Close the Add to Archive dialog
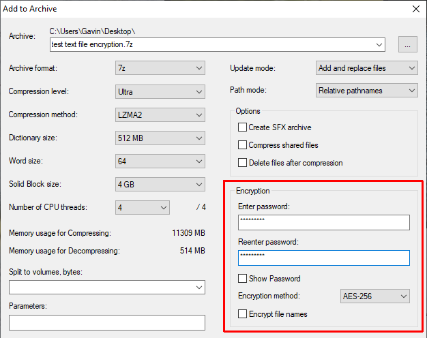Image resolution: width=427 pixels, height=338 pixels. (415, 9)
